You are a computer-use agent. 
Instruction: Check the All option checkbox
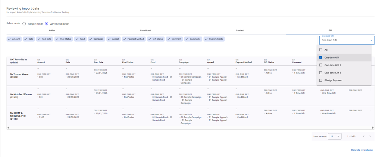[320, 50]
